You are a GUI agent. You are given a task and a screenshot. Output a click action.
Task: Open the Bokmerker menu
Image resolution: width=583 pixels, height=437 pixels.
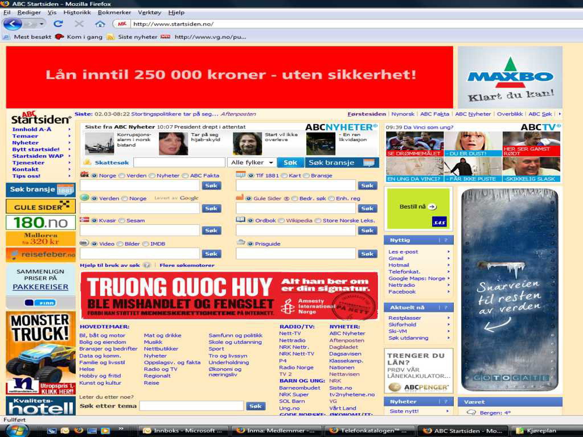point(114,13)
